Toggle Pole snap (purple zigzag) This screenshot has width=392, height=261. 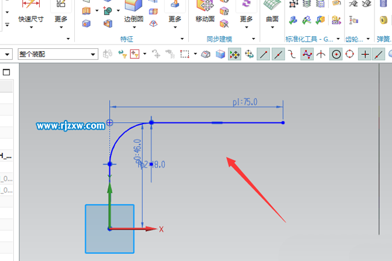(307, 54)
